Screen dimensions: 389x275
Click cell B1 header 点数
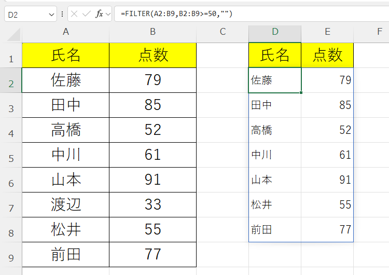coord(153,56)
